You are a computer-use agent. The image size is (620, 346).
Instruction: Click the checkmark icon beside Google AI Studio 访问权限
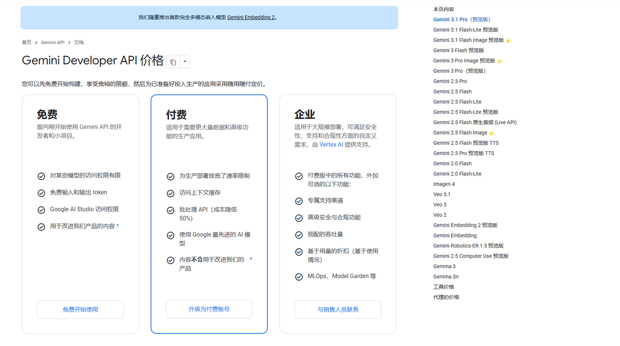41,210
